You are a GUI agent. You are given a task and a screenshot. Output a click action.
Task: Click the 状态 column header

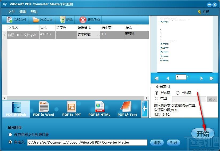[137, 28]
